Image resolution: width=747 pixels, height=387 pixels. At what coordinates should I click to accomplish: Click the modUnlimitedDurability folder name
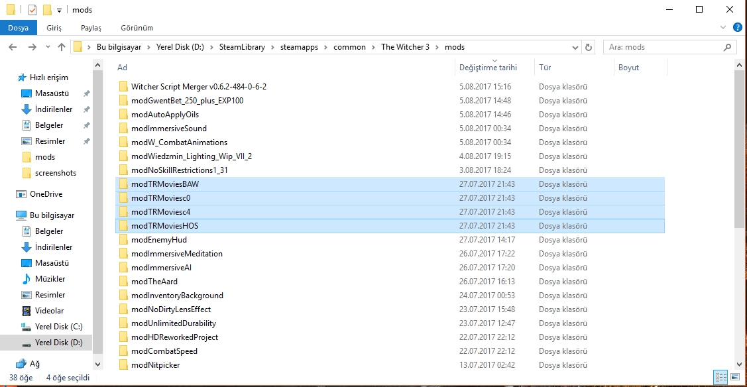(x=174, y=323)
